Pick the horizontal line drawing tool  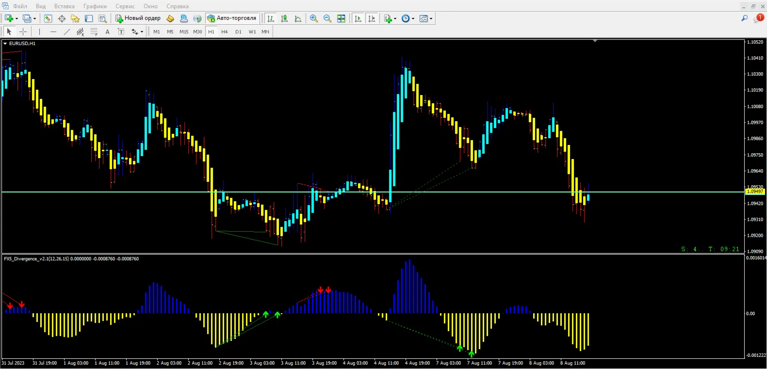53,32
